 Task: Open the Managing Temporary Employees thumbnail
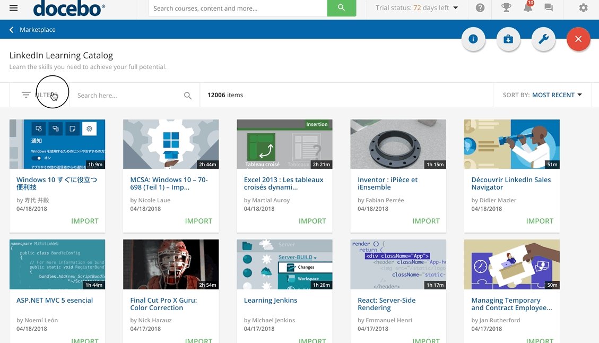(512, 264)
